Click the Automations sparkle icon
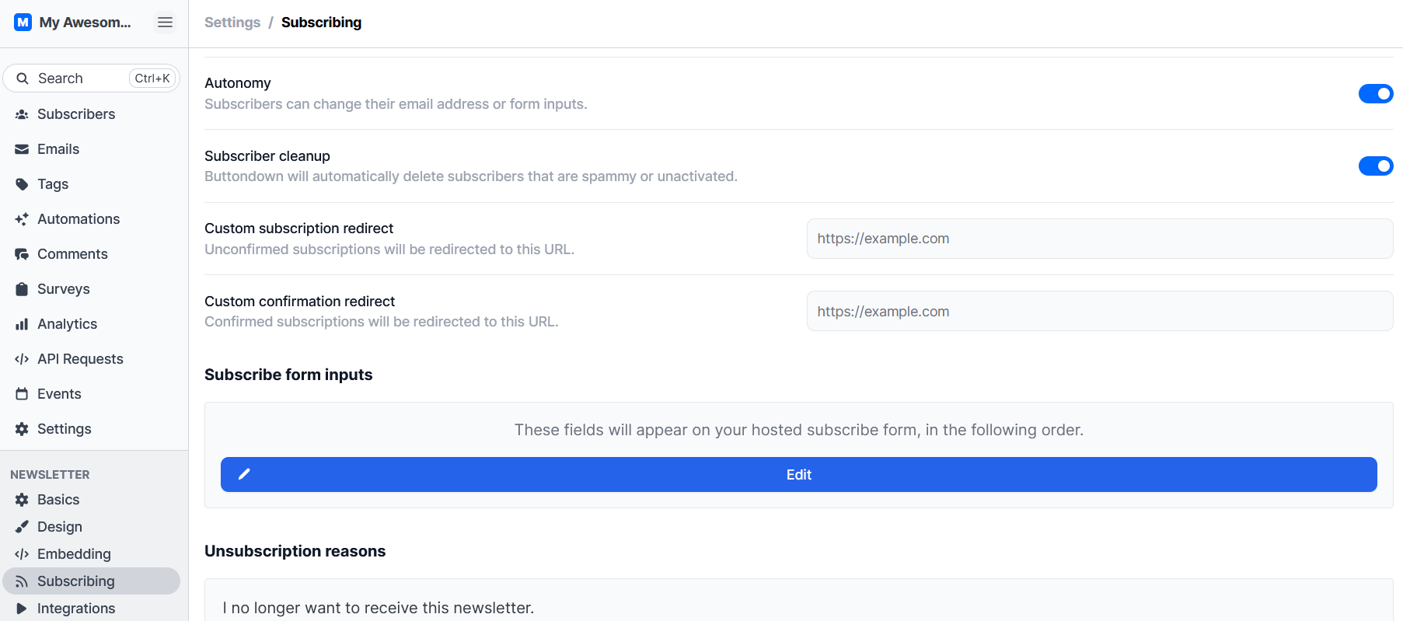Image resolution: width=1403 pixels, height=621 pixels. 22,219
